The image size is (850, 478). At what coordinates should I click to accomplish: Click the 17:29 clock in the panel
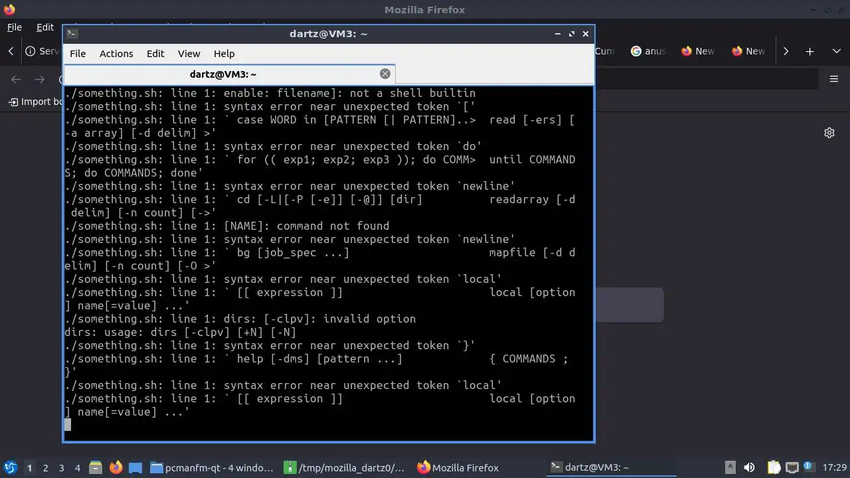pyautogui.click(x=835, y=467)
